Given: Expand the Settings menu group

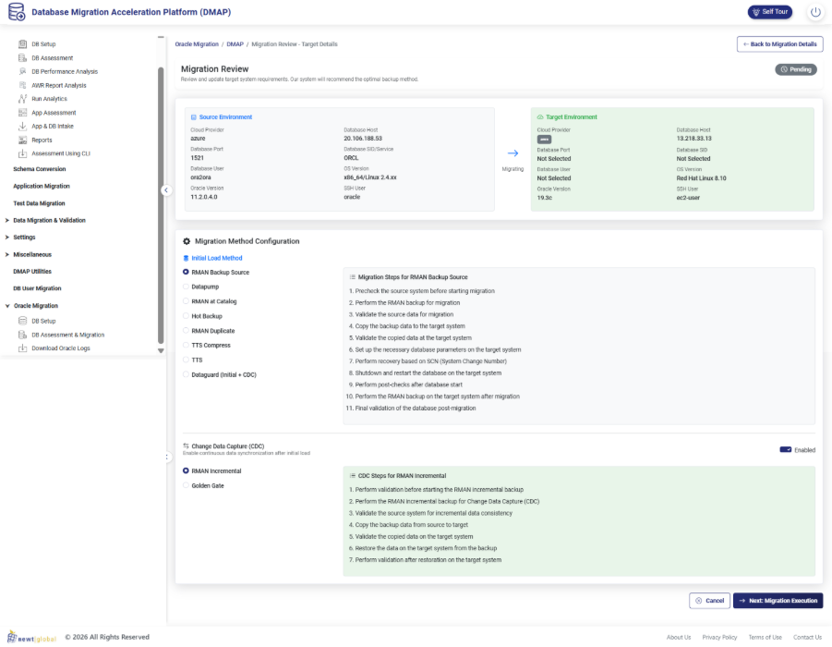Looking at the screenshot, I should pos(7,238).
